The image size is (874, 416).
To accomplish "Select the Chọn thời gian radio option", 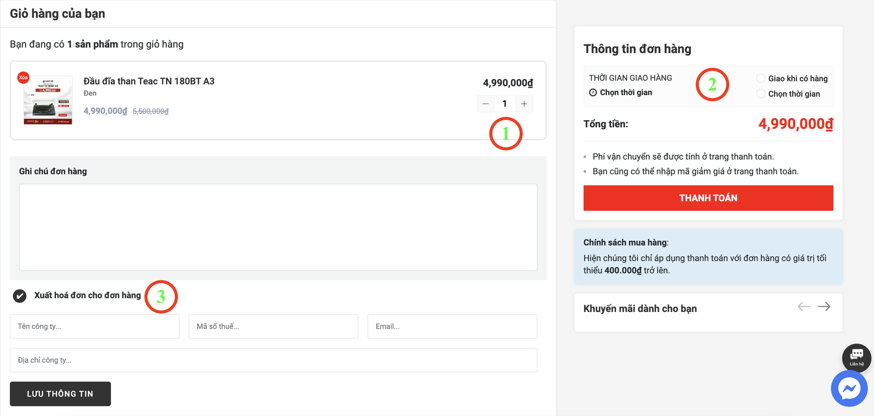I will click(x=760, y=94).
